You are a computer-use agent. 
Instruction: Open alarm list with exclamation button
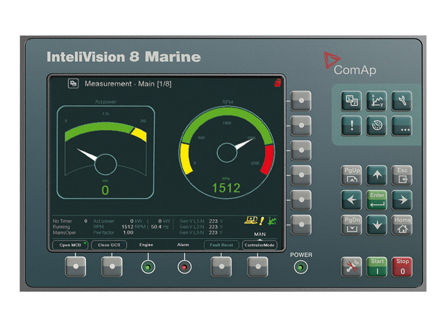[351, 126]
